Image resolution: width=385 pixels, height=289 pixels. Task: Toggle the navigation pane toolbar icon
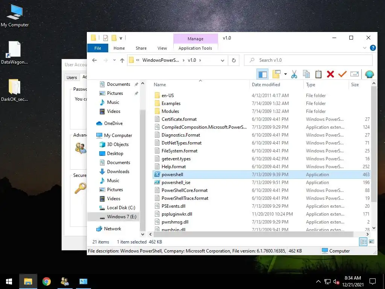[x=262, y=74]
